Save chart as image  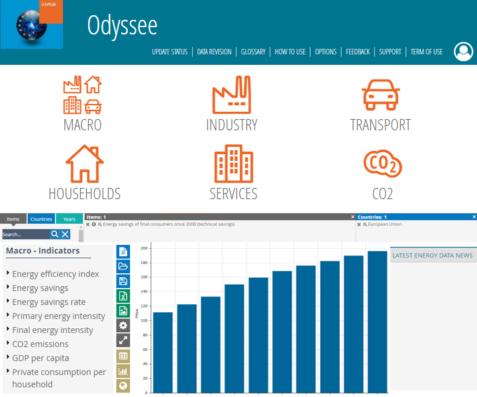123,310
